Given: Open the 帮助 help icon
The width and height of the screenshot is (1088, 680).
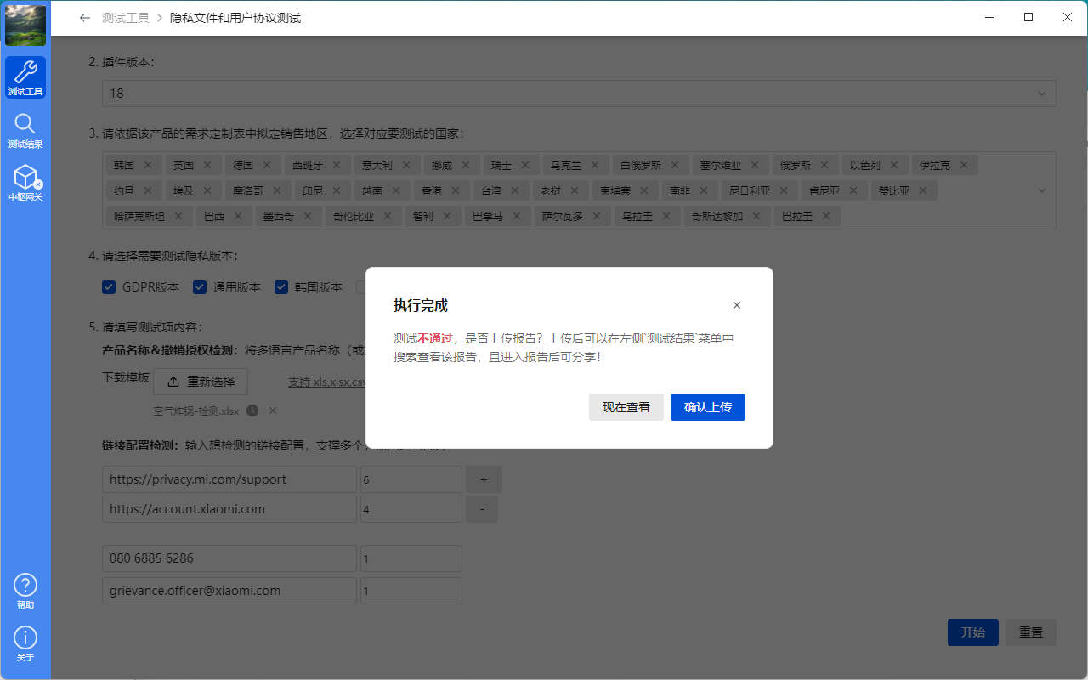Looking at the screenshot, I should click(25, 591).
